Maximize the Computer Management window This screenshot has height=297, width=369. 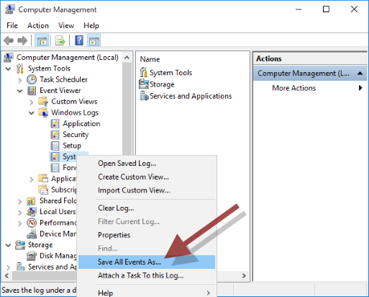326,9
